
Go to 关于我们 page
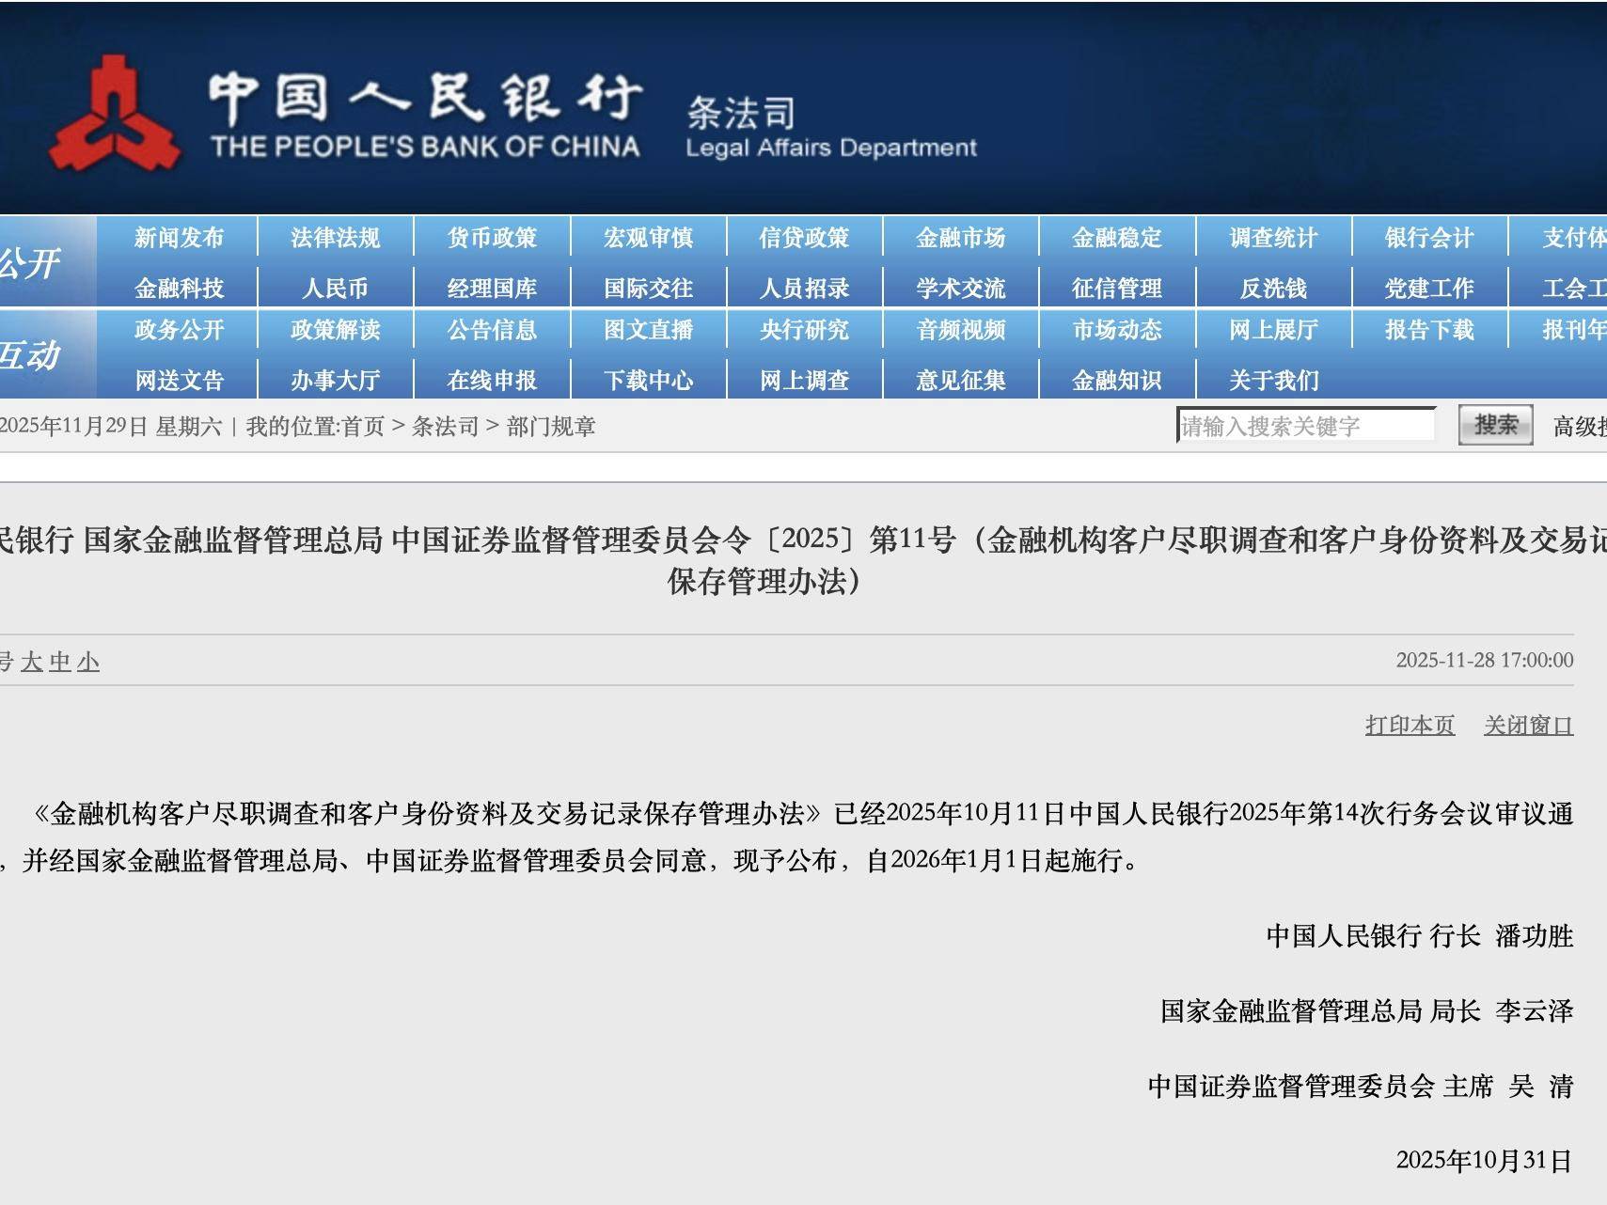click(x=1273, y=380)
